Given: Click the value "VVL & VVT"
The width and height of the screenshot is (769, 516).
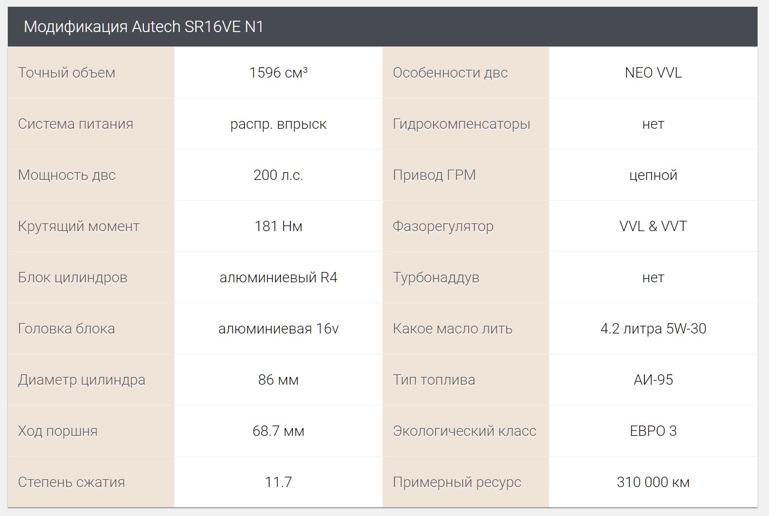Looking at the screenshot, I should click(x=653, y=226).
